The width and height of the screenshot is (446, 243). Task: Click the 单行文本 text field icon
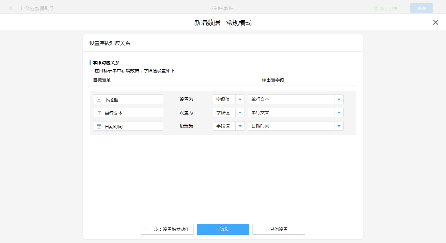[x=99, y=113]
